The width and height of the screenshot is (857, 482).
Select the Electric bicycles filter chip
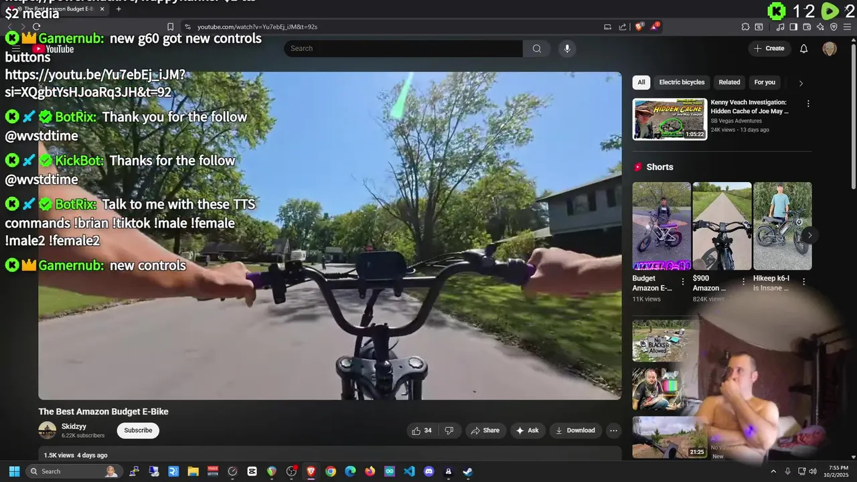coord(682,82)
